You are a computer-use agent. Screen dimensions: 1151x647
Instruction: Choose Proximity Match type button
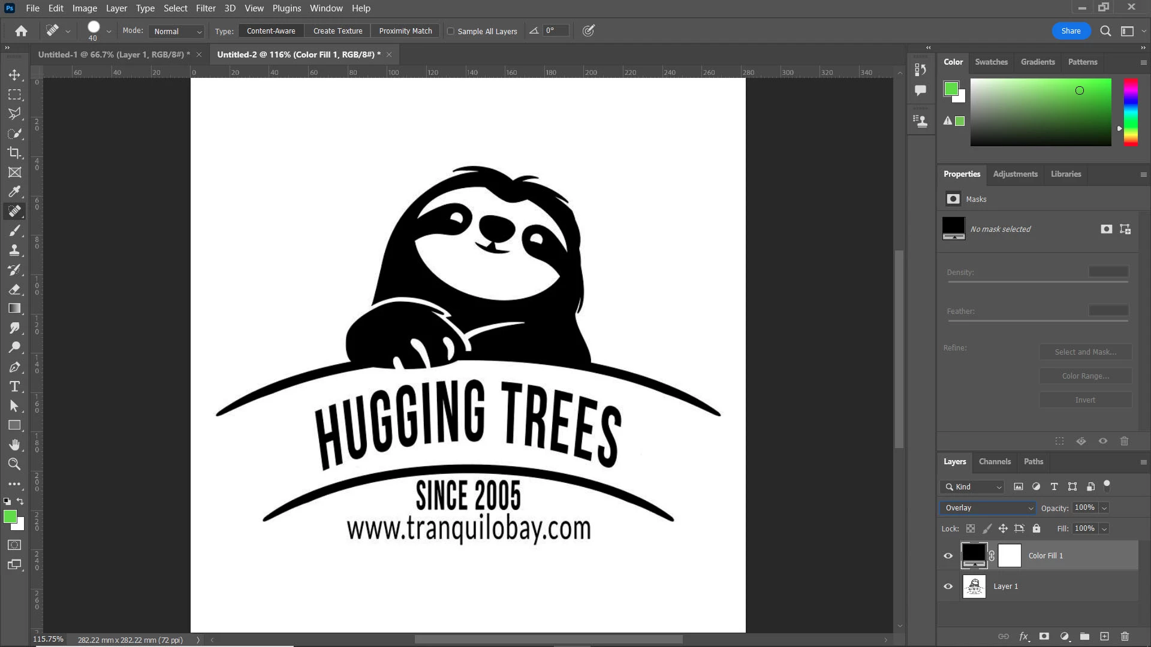point(405,31)
